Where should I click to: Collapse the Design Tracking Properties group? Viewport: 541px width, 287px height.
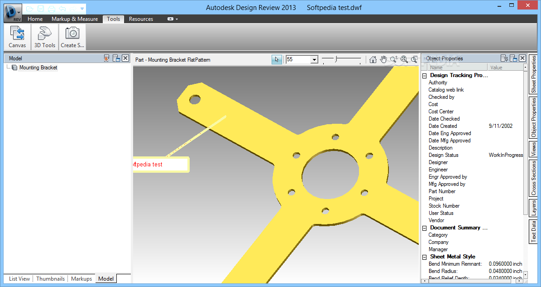[424, 76]
